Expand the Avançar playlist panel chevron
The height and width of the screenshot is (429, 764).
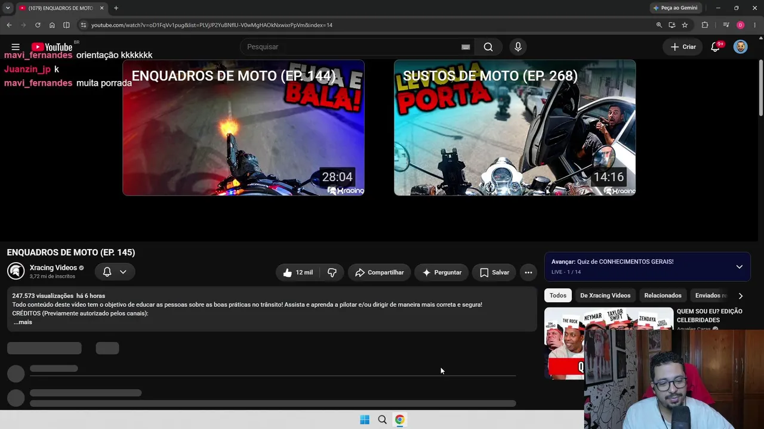739,267
